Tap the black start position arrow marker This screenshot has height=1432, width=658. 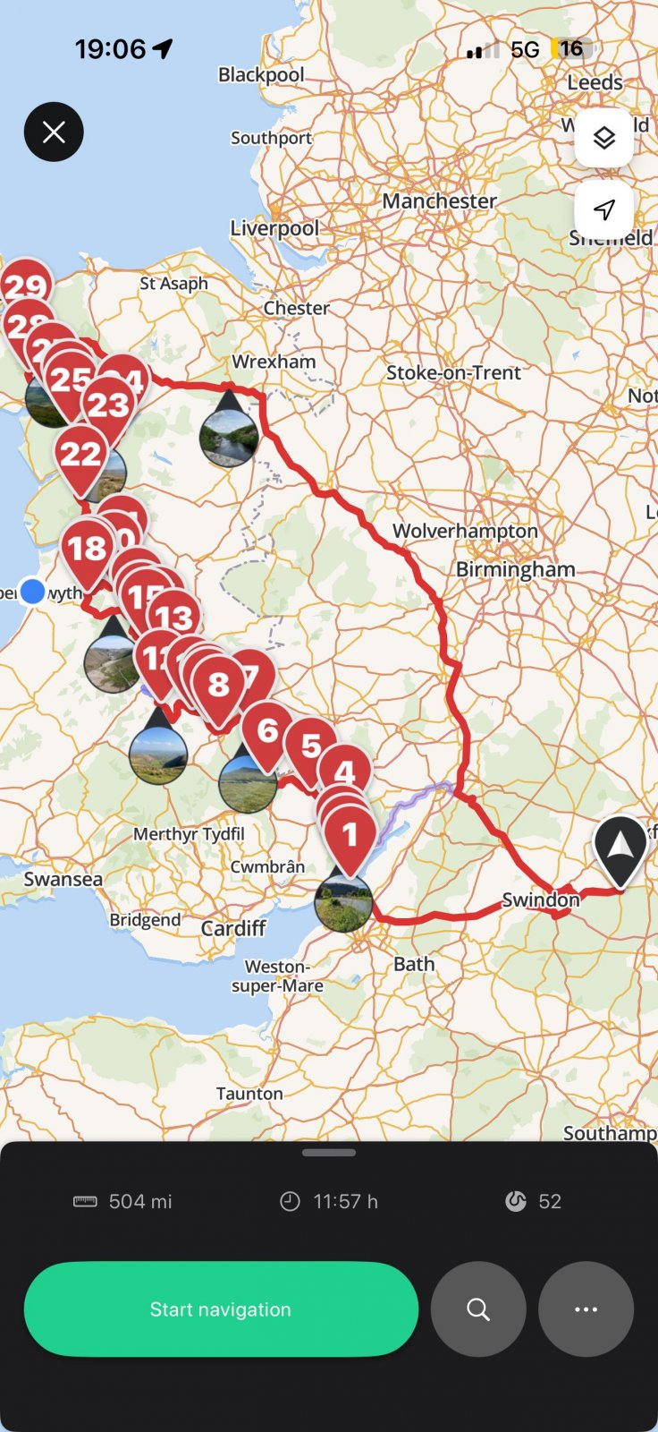(620, 849)
